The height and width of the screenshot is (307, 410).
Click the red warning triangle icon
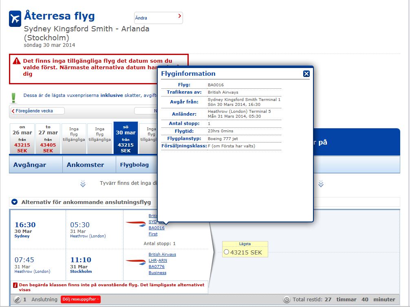coord(16,61)
